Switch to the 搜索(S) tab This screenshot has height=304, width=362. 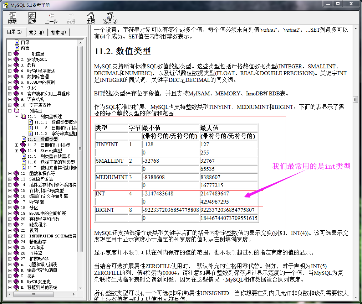tap(58, 32)
